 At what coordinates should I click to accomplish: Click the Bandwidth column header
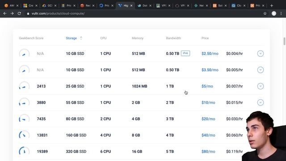coord(173,38)
